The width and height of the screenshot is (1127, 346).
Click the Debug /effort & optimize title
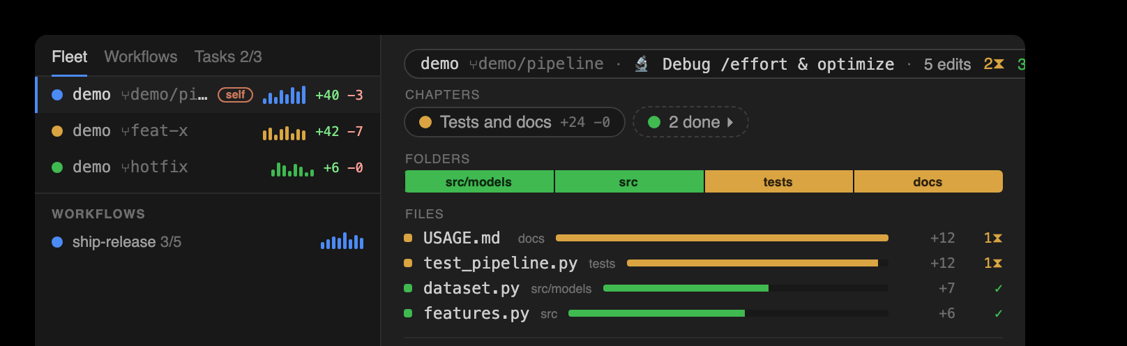point(778,64)
